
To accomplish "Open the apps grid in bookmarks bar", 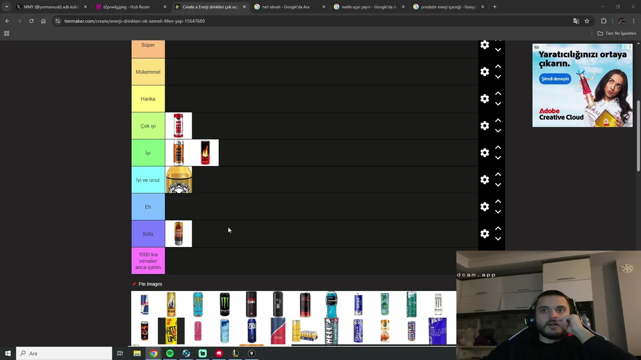I will tap(7, 33).
